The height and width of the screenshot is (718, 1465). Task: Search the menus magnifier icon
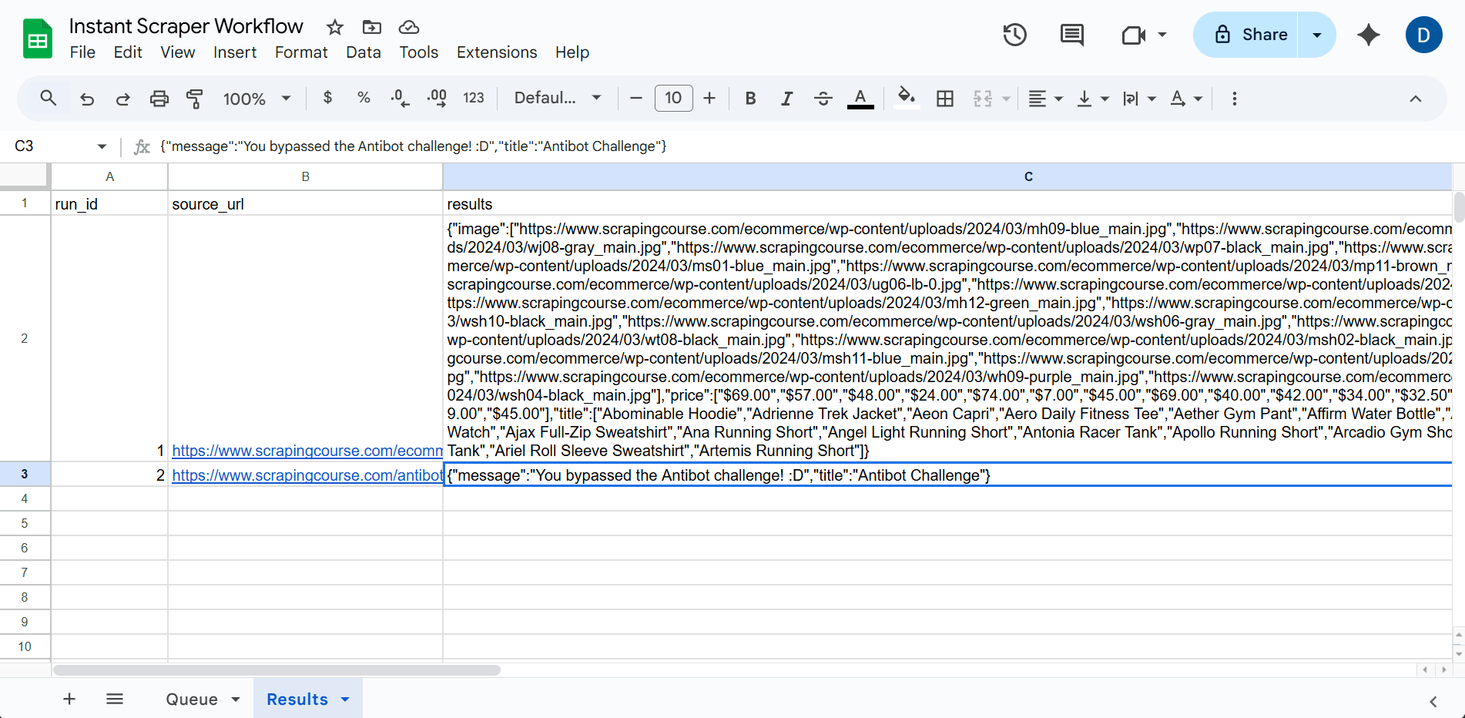(x=48, y=98)
